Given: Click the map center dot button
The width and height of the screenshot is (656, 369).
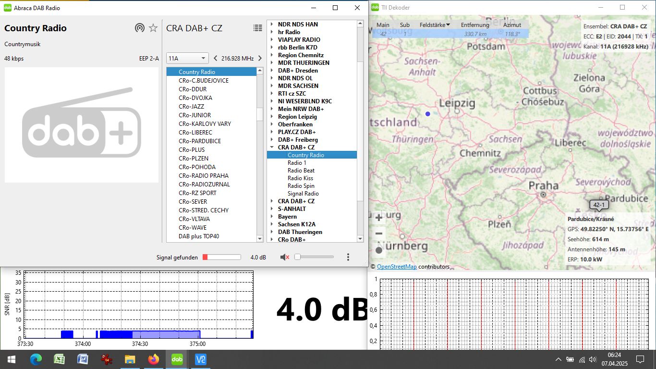Looking at the screenshot, I should tap(379, 250).
